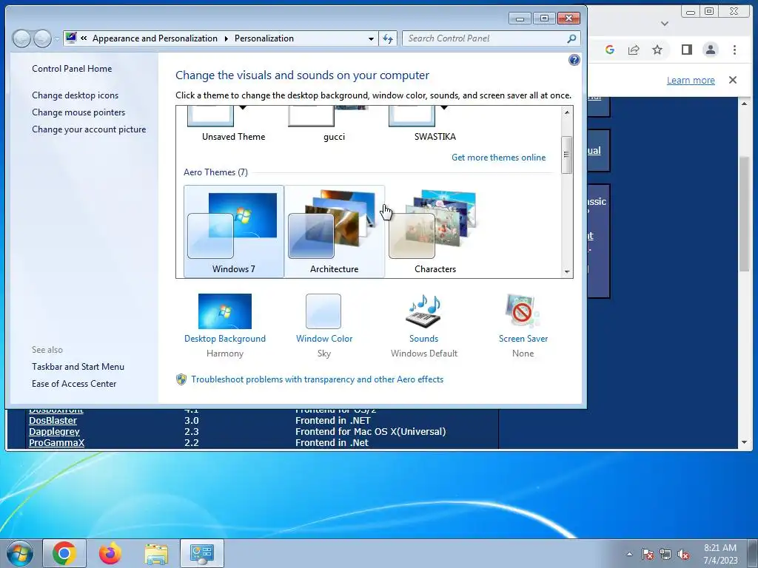
Task: Bookmark the page with star icon
Action: [657, 50]
